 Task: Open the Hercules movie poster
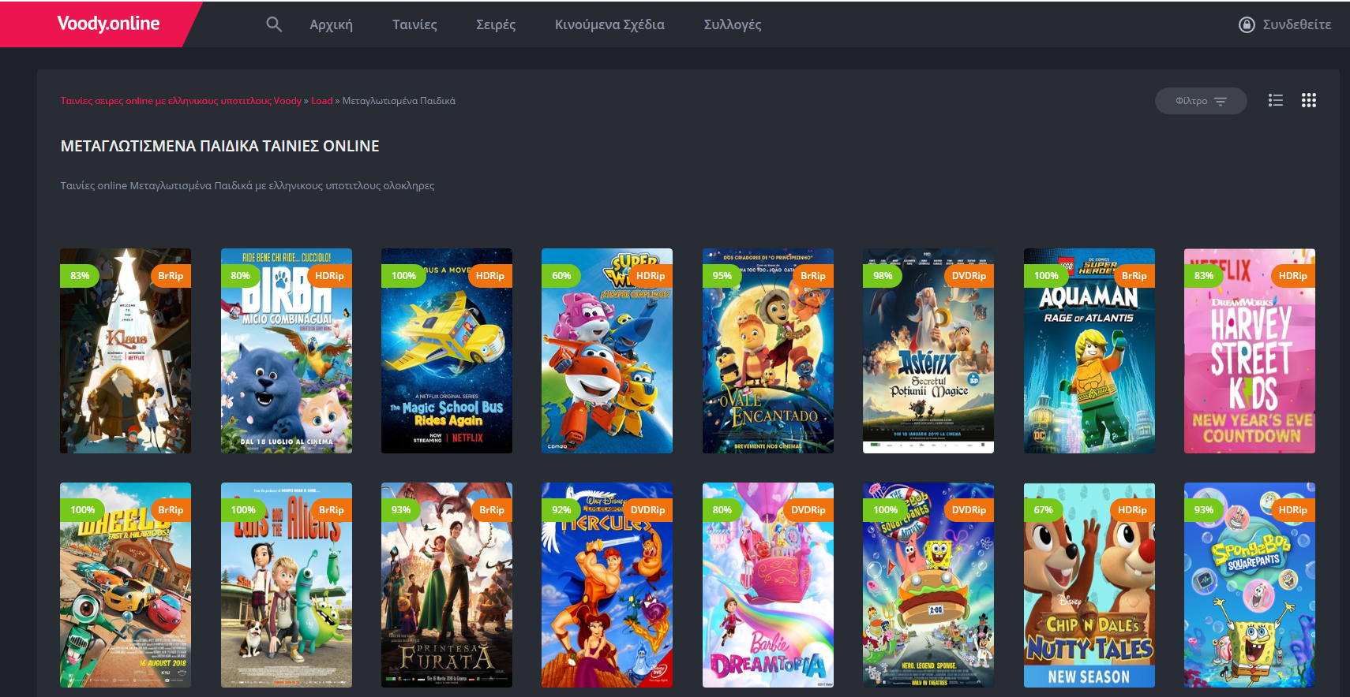pyautogui.click(x=607, y=585)
